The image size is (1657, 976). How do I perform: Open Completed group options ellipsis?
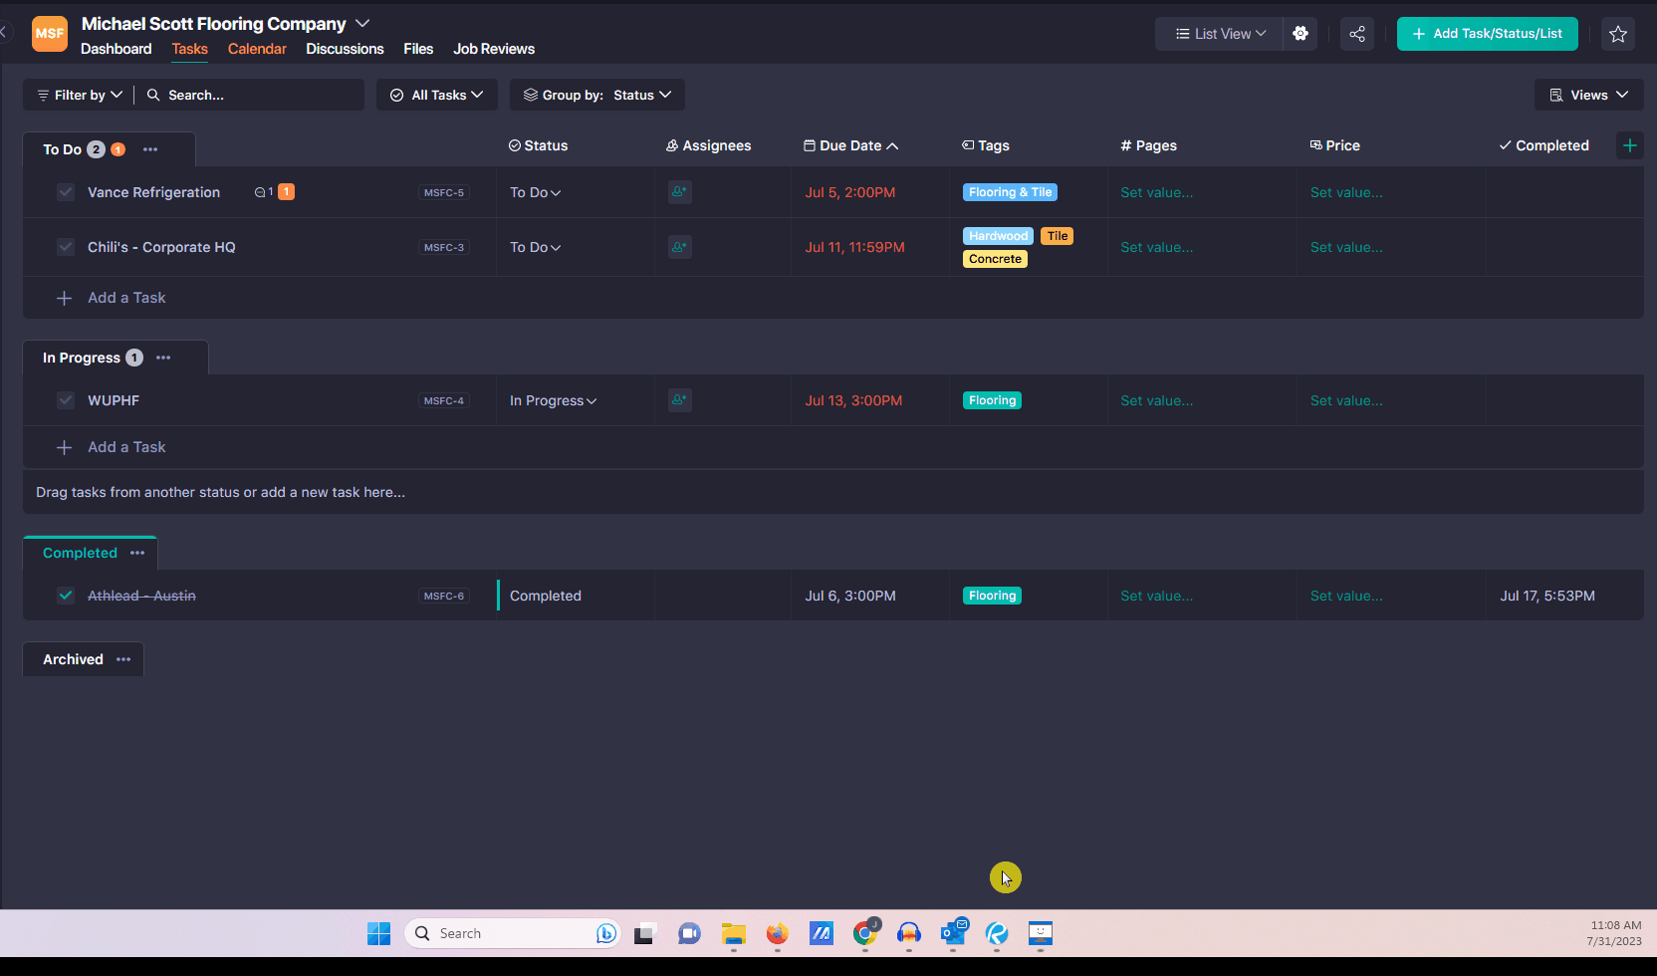tap(137, 553)
